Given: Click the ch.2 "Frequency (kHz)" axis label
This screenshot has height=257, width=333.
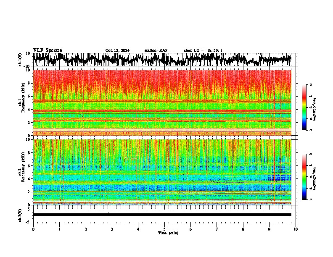Looking at the screenshot, I should pyautogui.click(x=24, y=167).
